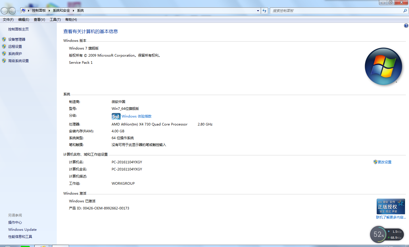Go to 控制面板主页
This screenshot has width=409, height=247.
18,29
